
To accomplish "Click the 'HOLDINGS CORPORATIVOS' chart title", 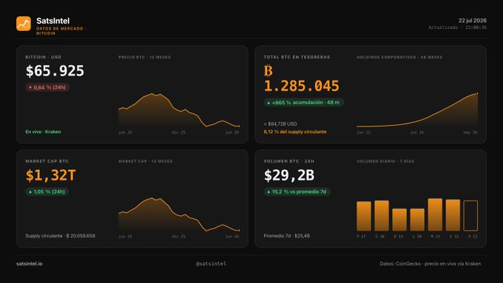I will coord(399,57).
